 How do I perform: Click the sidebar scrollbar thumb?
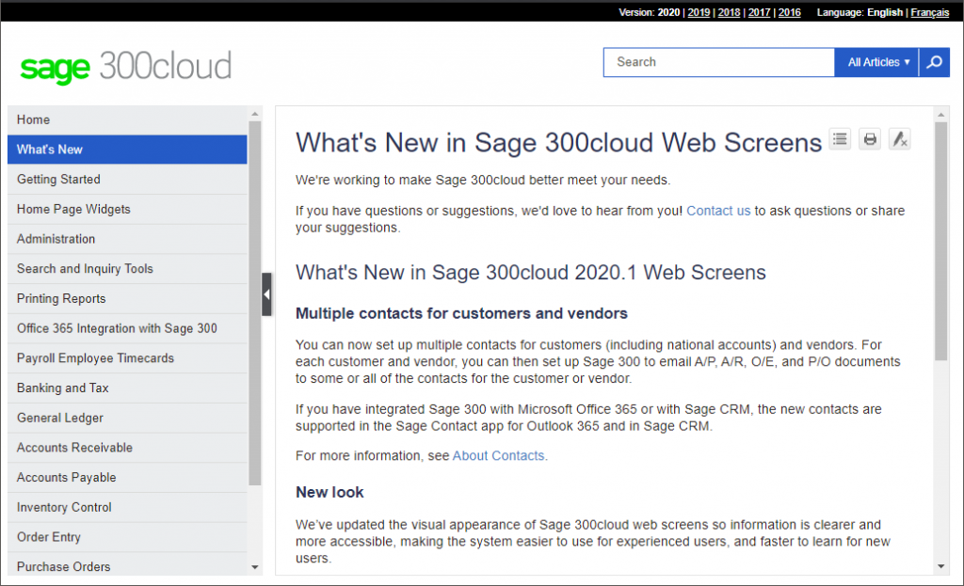255,304
